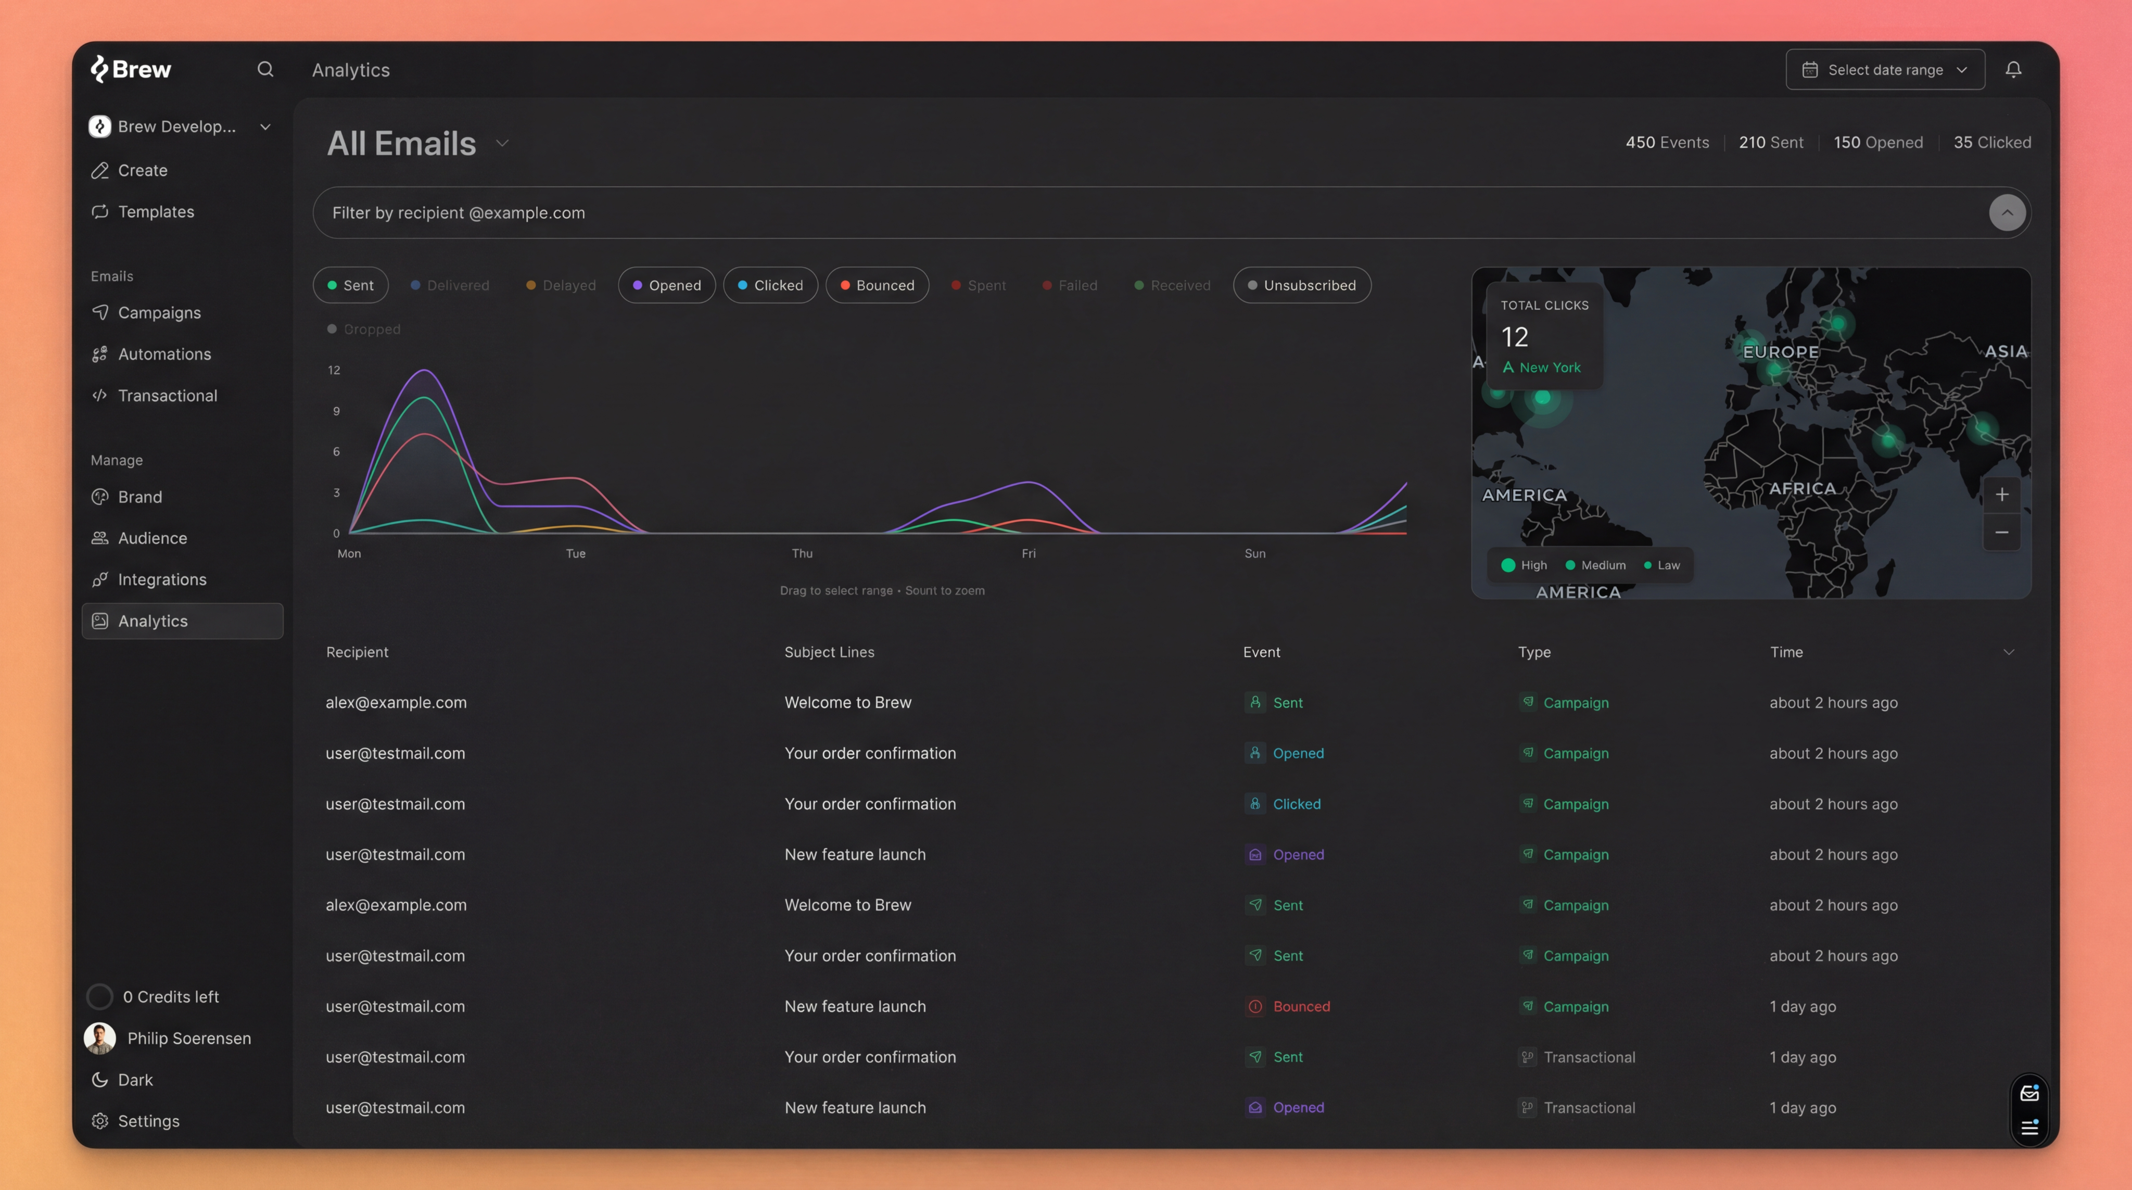Image resolution: width=2132 pixels, height=1190 pixels.
Task: Select the Analytics sidebar icon
Action: (x=99, y=621)
